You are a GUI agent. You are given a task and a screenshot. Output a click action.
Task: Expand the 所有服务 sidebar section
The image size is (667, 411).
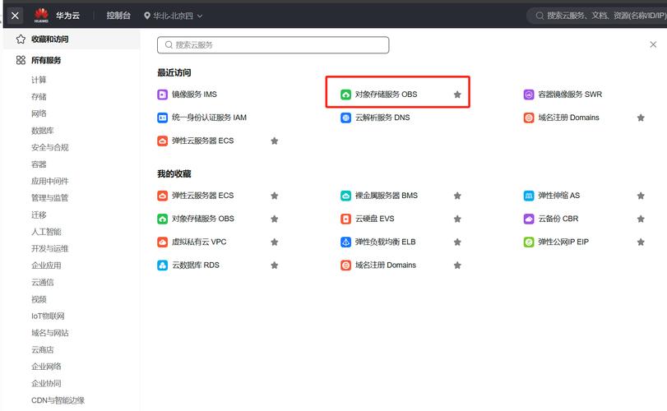[x=46, y=60]
